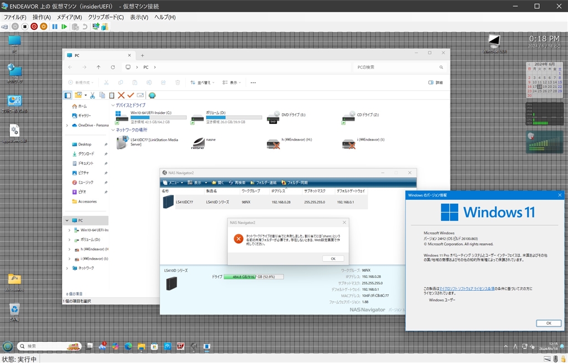Click OK in NAS Navigator2 error dialog
568x363 pixels.
(x=333, y=259)
